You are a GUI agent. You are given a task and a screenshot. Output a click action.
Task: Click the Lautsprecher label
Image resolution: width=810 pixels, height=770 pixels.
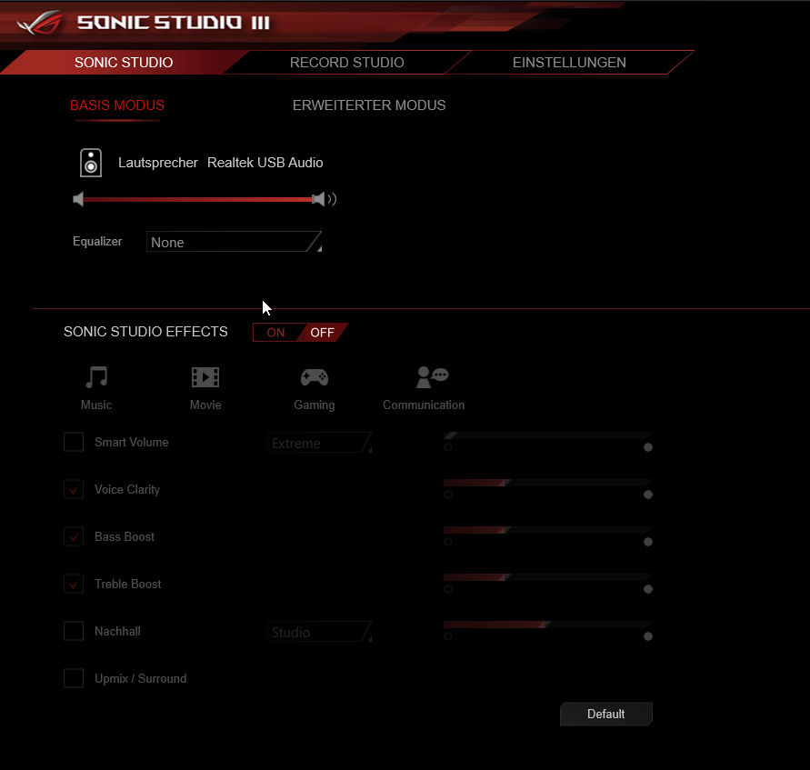tap(158, 163)
